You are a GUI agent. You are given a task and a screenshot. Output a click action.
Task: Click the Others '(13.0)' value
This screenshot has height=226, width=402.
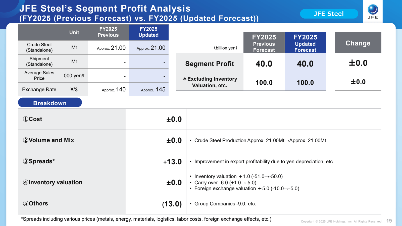pyautogui.click(x=172, y=204)
